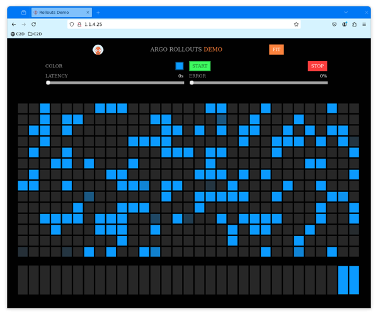Viewport: 378px width, 316px height.
Task: Reload the page with the refresh icon
Action: 33,24
